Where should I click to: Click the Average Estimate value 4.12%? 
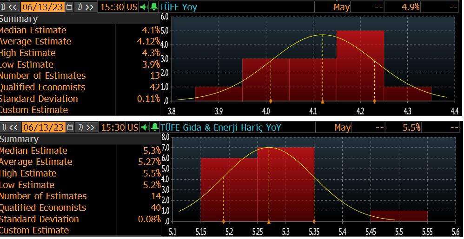148,41
